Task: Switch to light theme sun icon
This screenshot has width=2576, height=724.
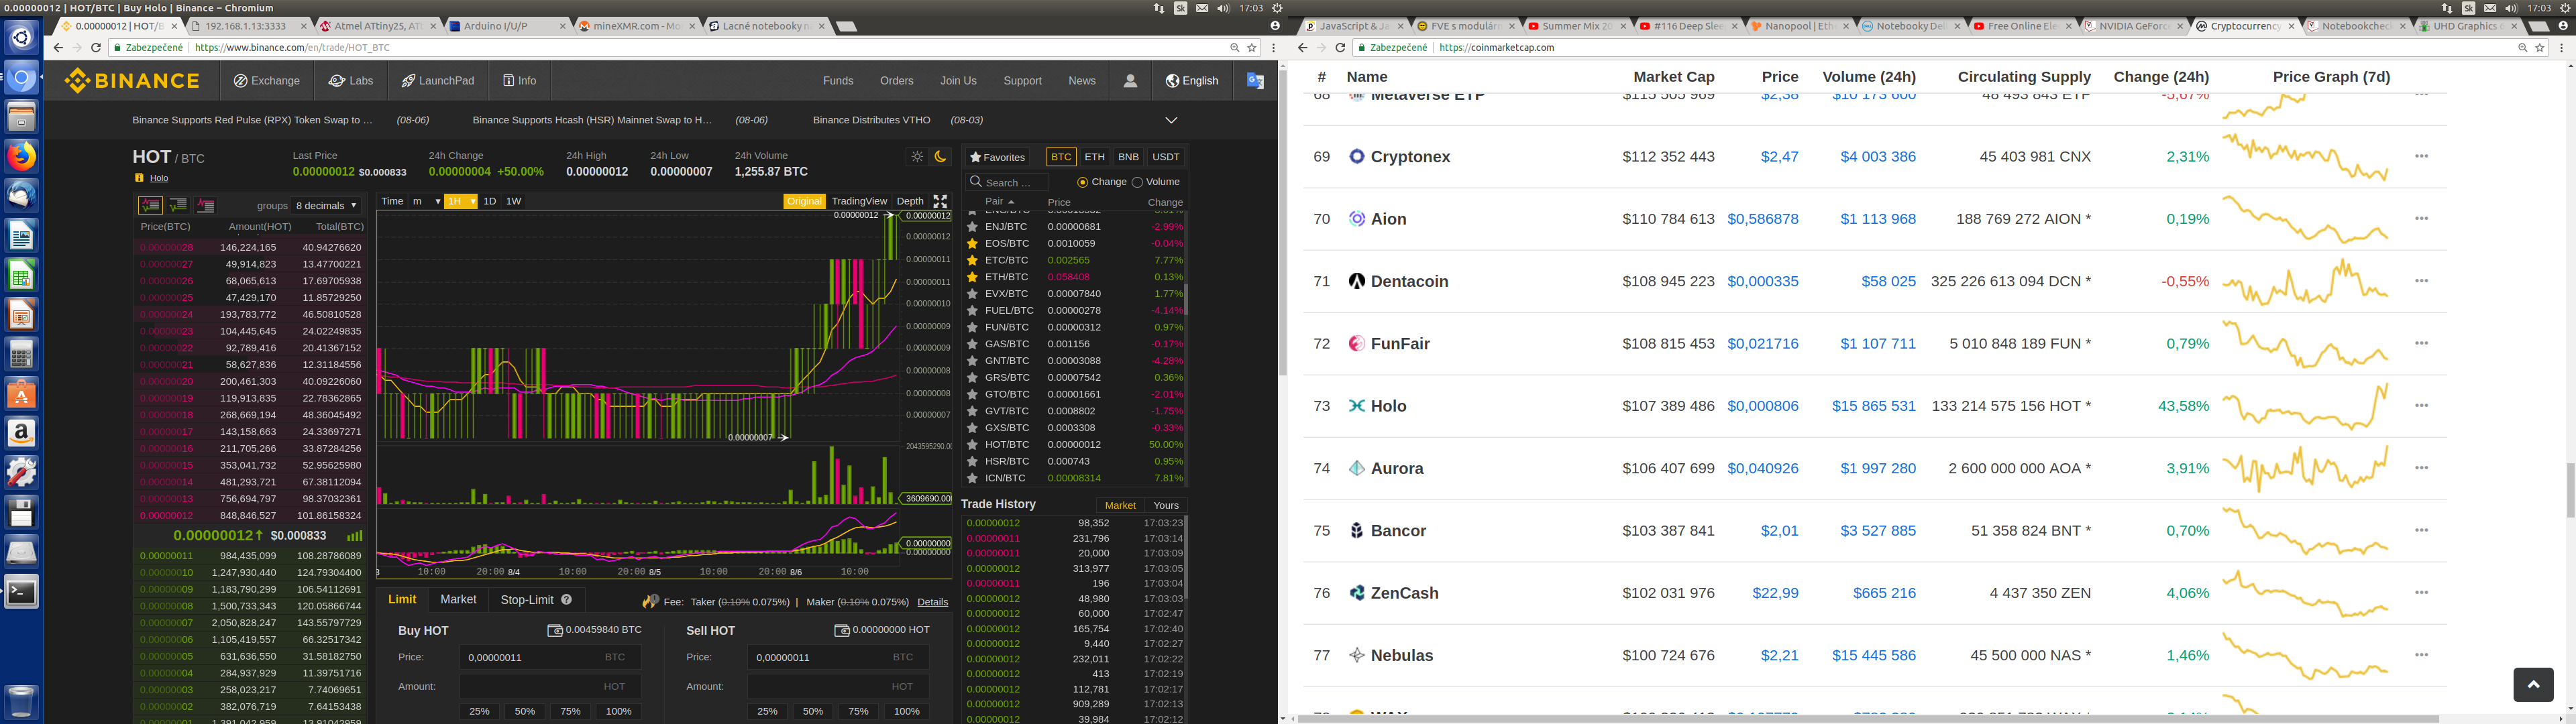Action: coord(917,156)
